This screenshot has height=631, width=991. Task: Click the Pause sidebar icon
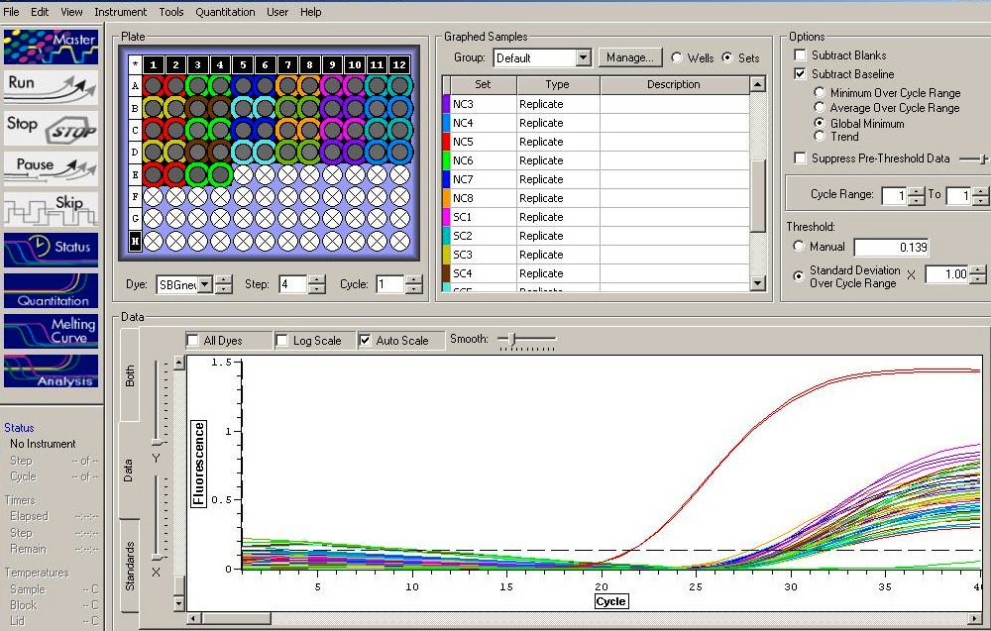(x=51, y=168)
